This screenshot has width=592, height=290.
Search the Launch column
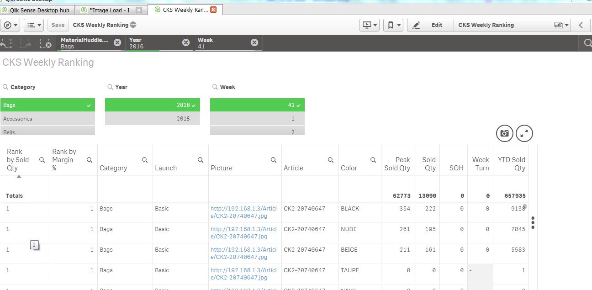coord(200,160)
